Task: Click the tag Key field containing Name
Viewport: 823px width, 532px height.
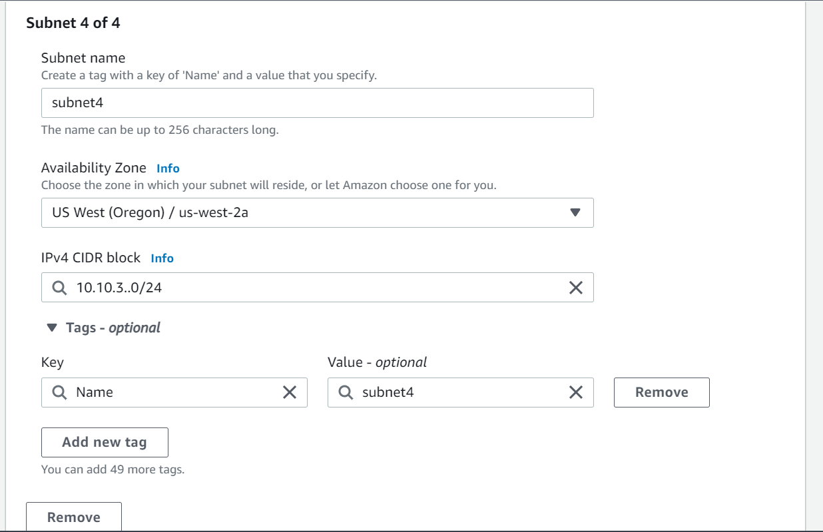Action: 174,392
